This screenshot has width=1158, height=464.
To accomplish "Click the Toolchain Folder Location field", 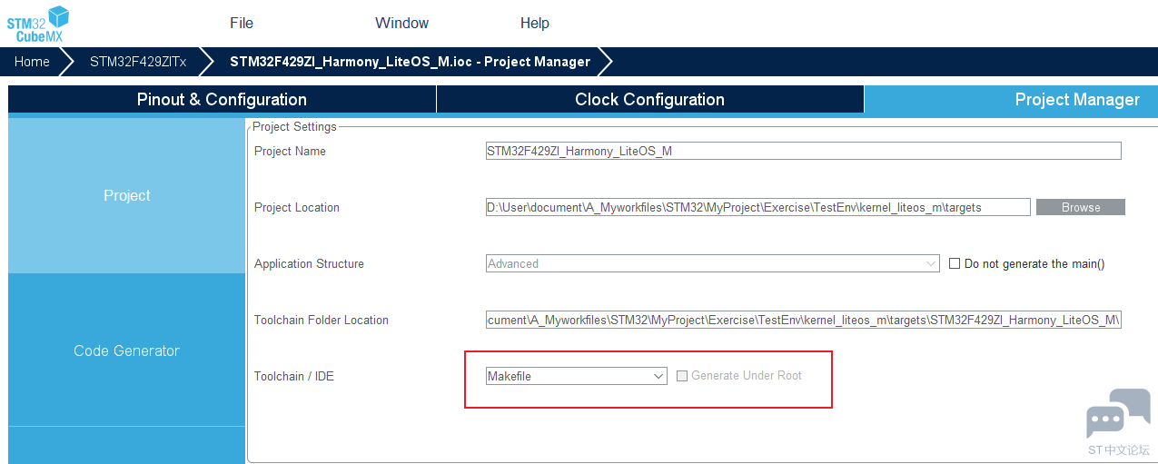I will click(x=804, y=320).
